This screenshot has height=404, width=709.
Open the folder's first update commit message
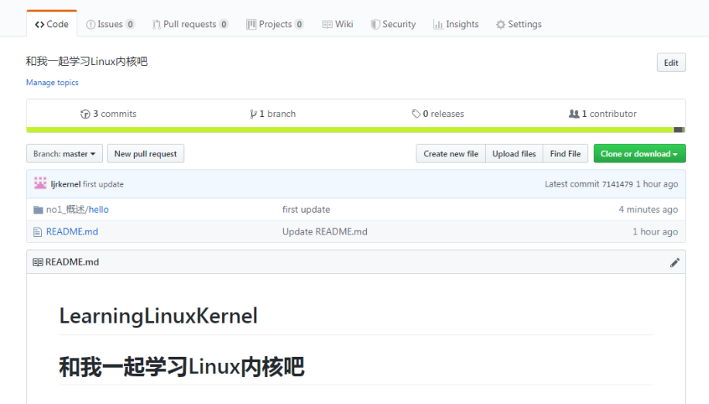tap(306, 209)
